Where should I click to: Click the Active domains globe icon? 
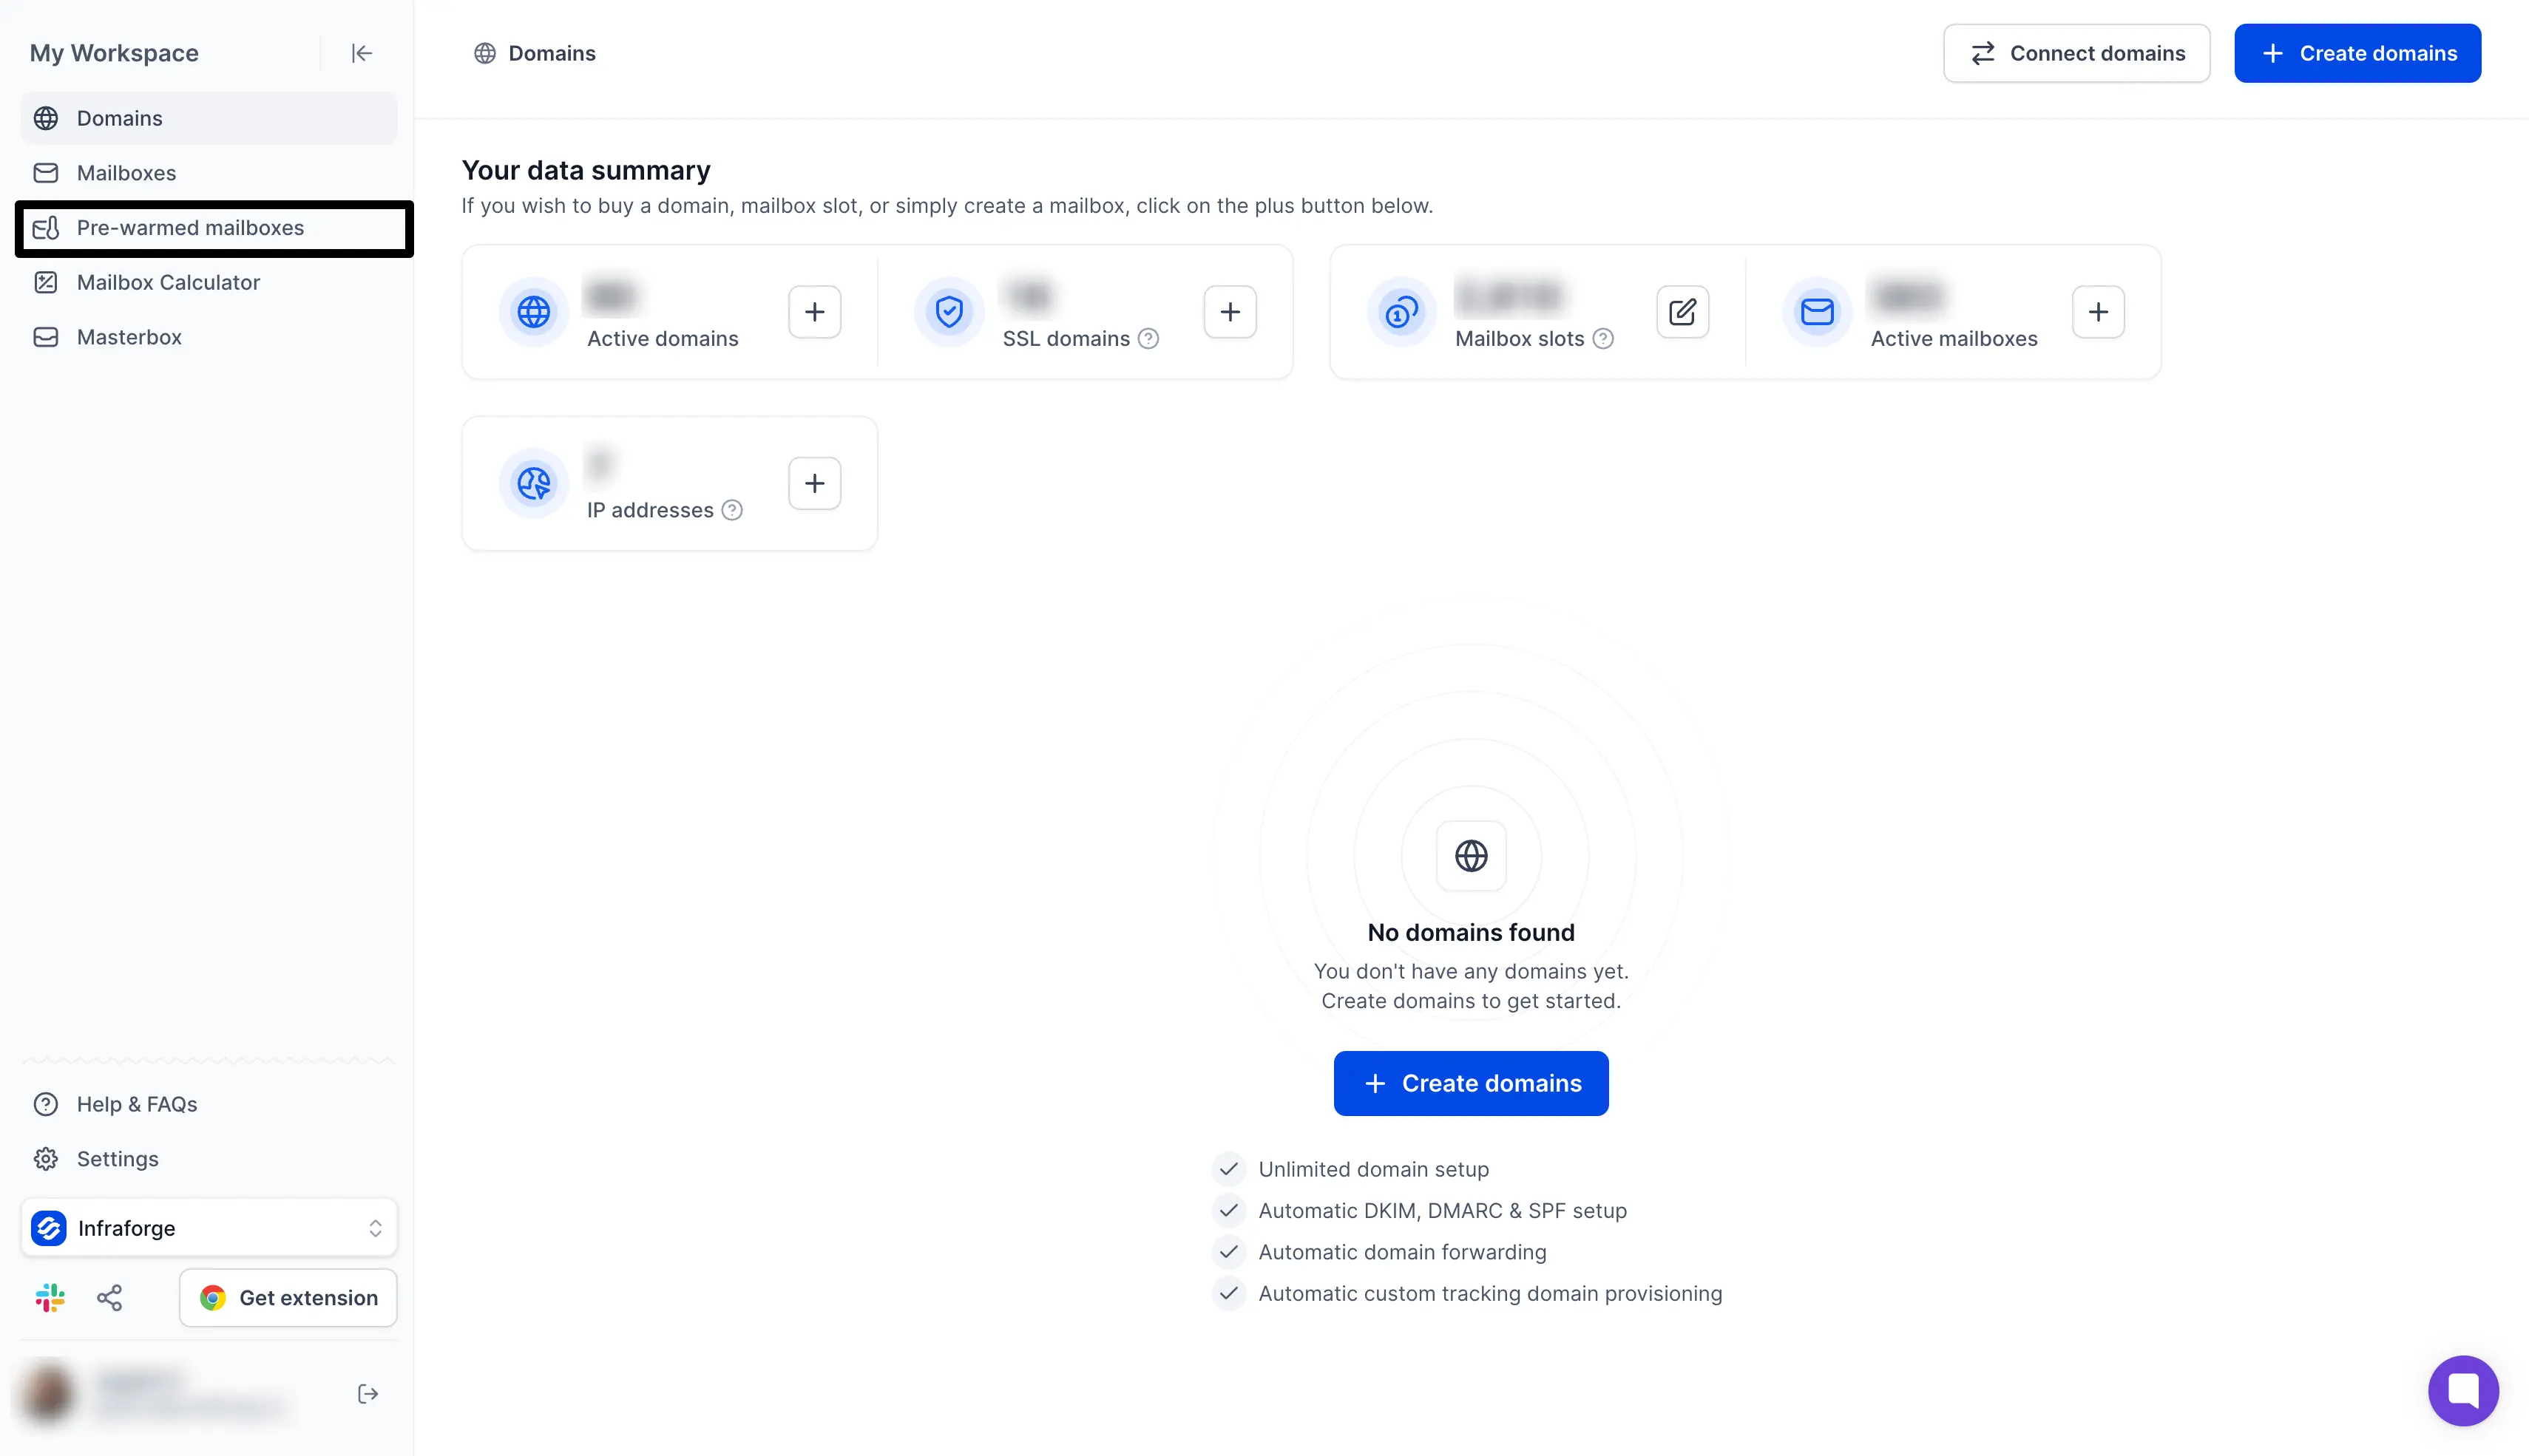pyautogui.click(x=533, y=312)
